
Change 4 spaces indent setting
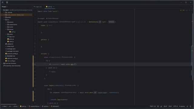[182, 106]
